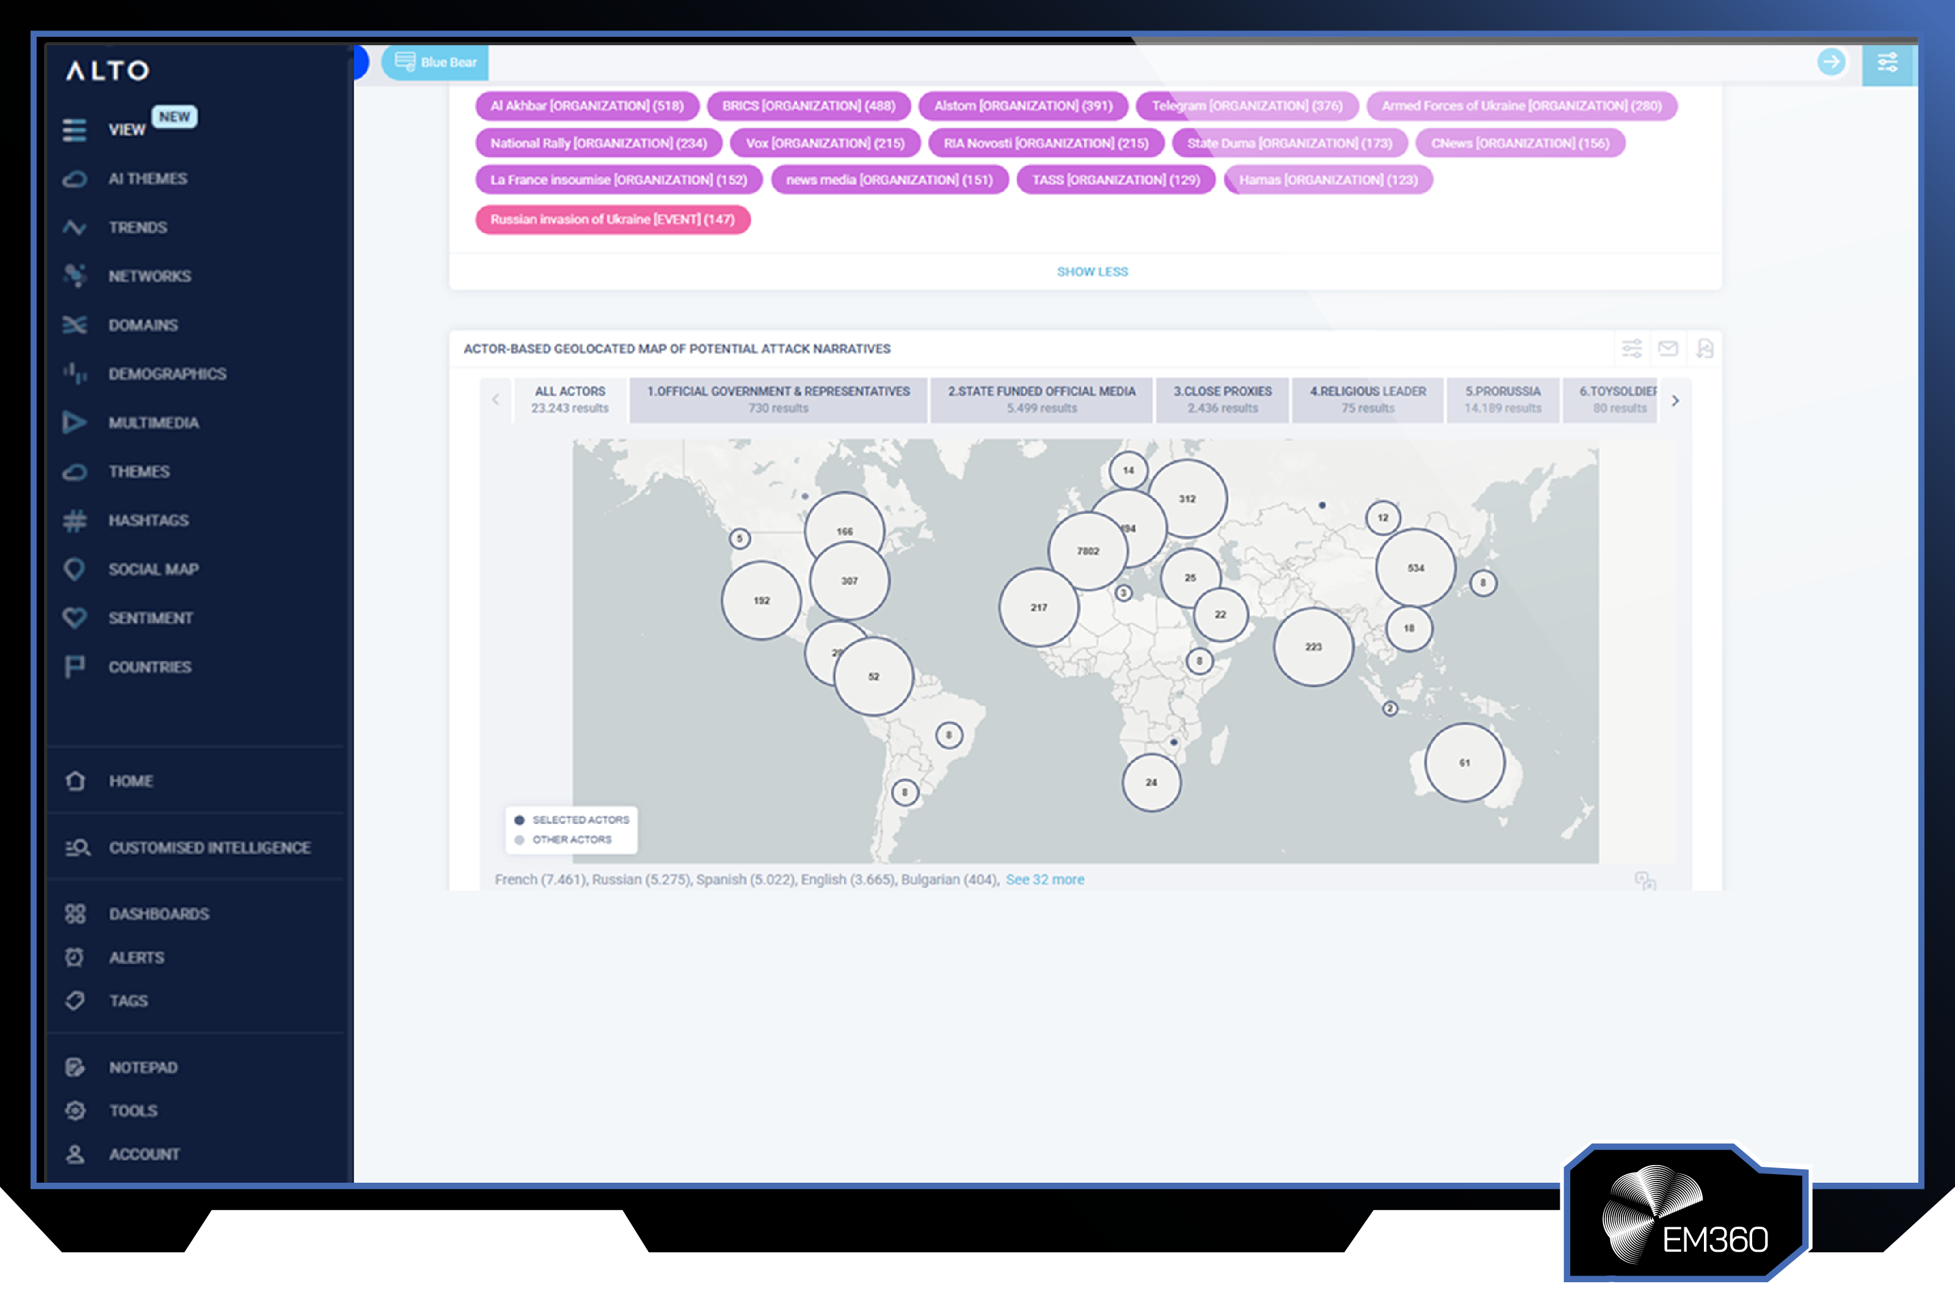The width and height of the screenshot is (1955, 1303).
Task: Open AI Themes in sidebar
Action: pos(148,179)
